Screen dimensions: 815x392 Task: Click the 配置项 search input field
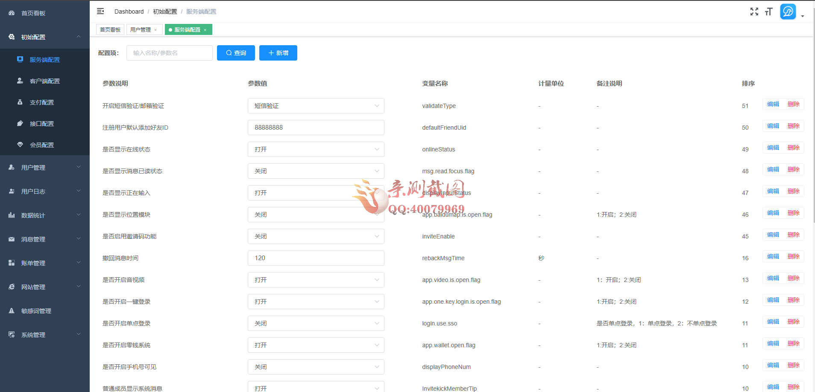(x=170, y=53)
